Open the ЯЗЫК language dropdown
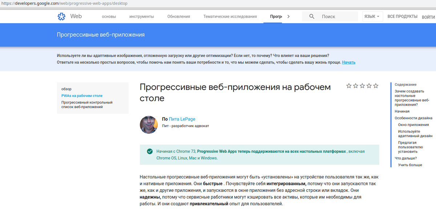Image resolution: width=436 pixels, height=210 pixels. coord(372,16)
